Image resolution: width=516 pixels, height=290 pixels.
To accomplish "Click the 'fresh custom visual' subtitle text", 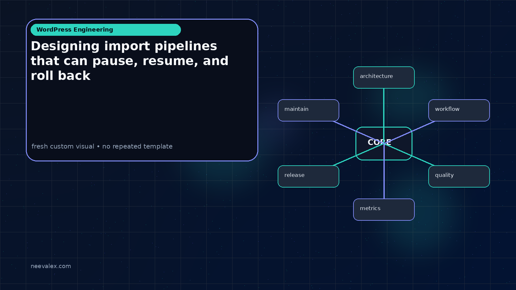I will click(x=102, y=146).
